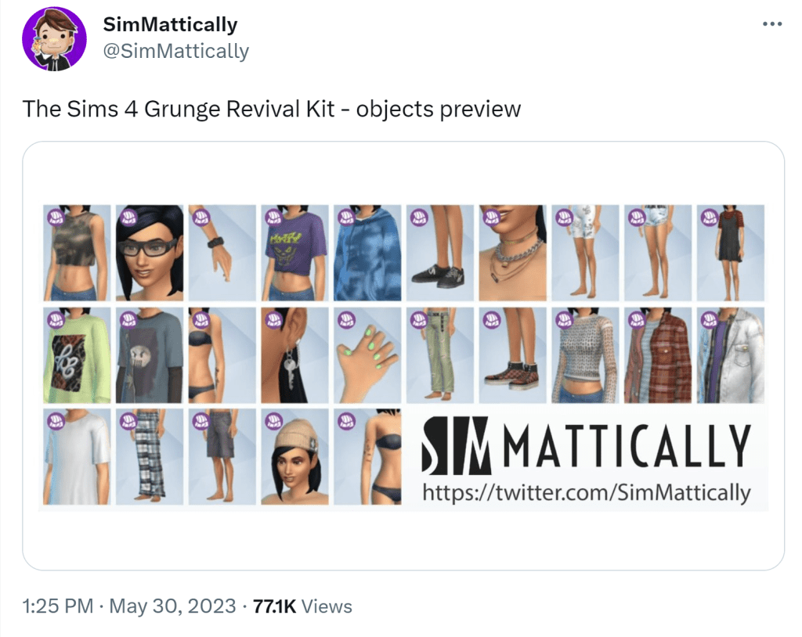Select the white denim jacket thumbnail
Viewport: 802px width, 637px height.
(x=731, y=354)
